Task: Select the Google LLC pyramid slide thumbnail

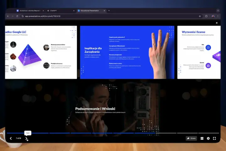Action: (x=41, y=52)
